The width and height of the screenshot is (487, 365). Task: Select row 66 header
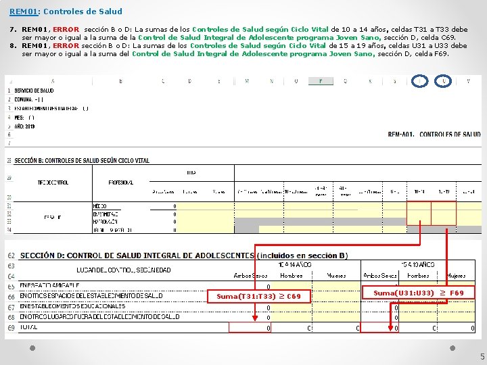pos(11,297)
